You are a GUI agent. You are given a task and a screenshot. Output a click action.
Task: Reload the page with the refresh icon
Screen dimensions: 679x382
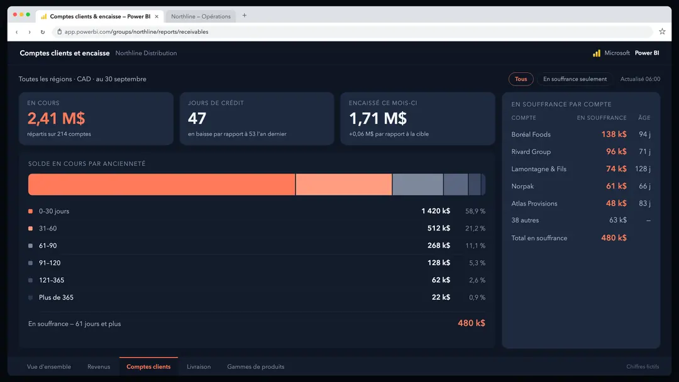(x=43, y=32)
